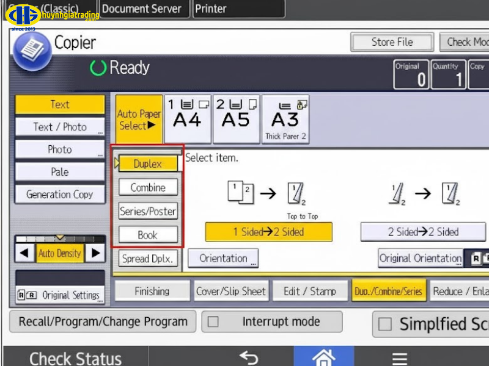Toggle the Simplified Screen checkbox
This screenshot has height=366, width=489.
pyautogui.click(x=384, y=325)
